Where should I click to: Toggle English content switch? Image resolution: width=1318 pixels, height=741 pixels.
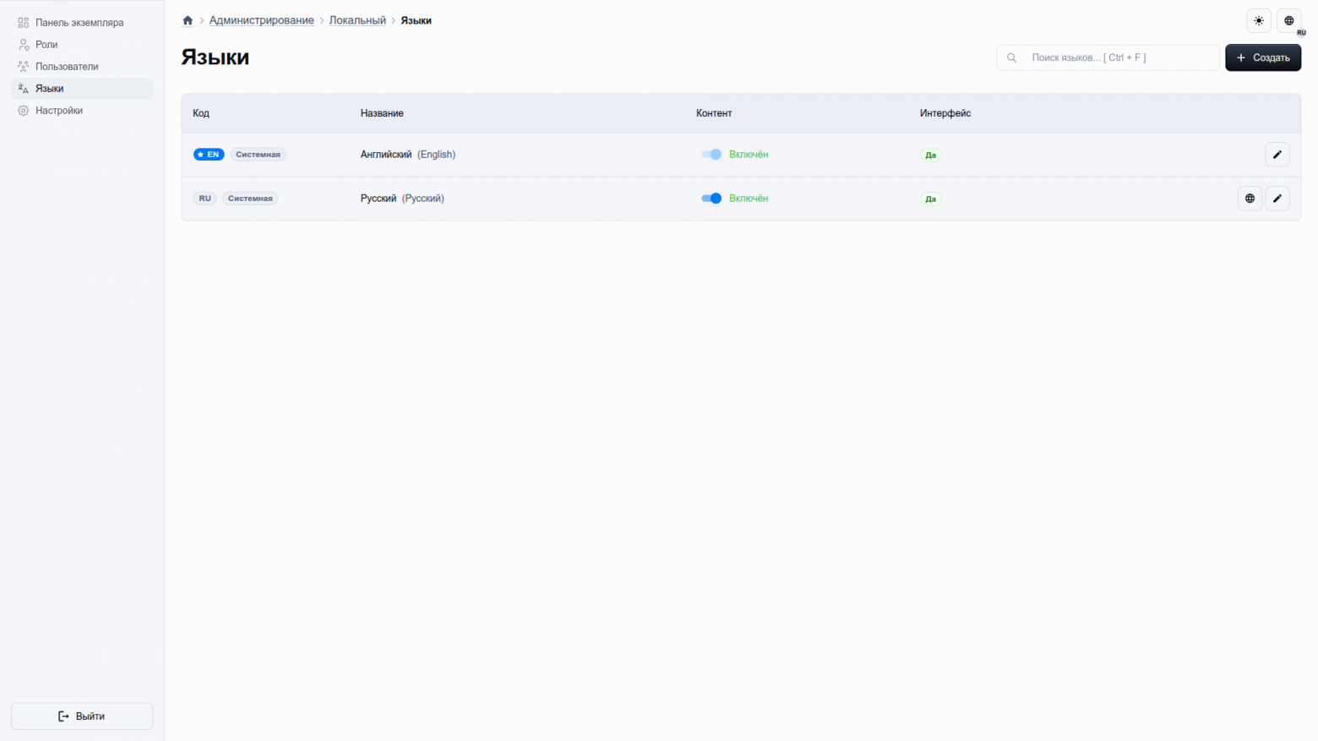(x=711, y=155)
